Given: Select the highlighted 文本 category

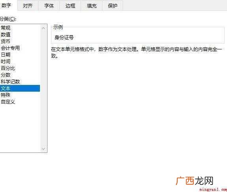Looking at the screenshot, I should point(20,88).
